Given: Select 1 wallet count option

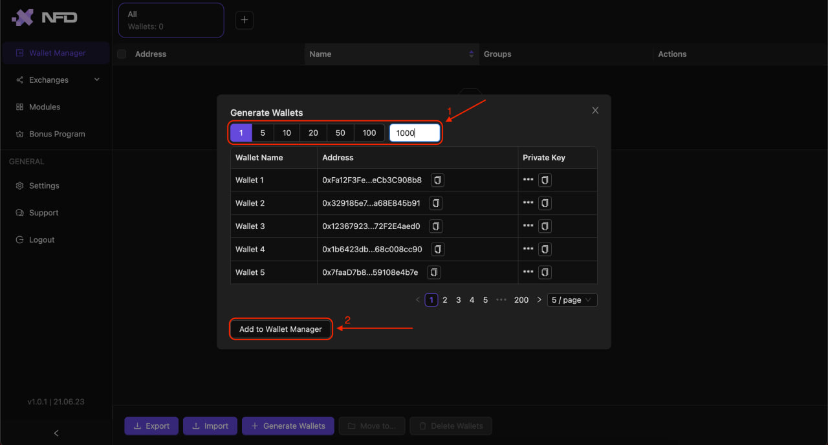Looking at the screenshot, I should point(241,133).
